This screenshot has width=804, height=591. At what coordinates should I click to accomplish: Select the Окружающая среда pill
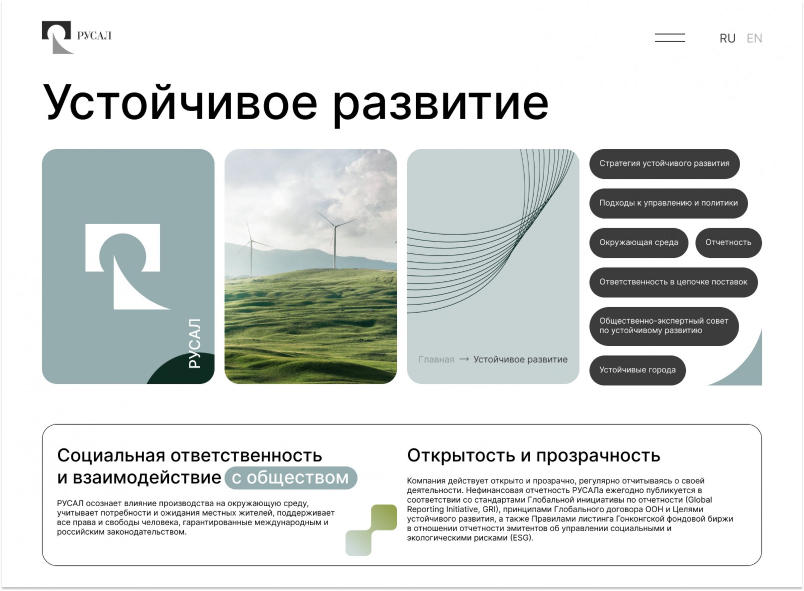click(639, 242)
